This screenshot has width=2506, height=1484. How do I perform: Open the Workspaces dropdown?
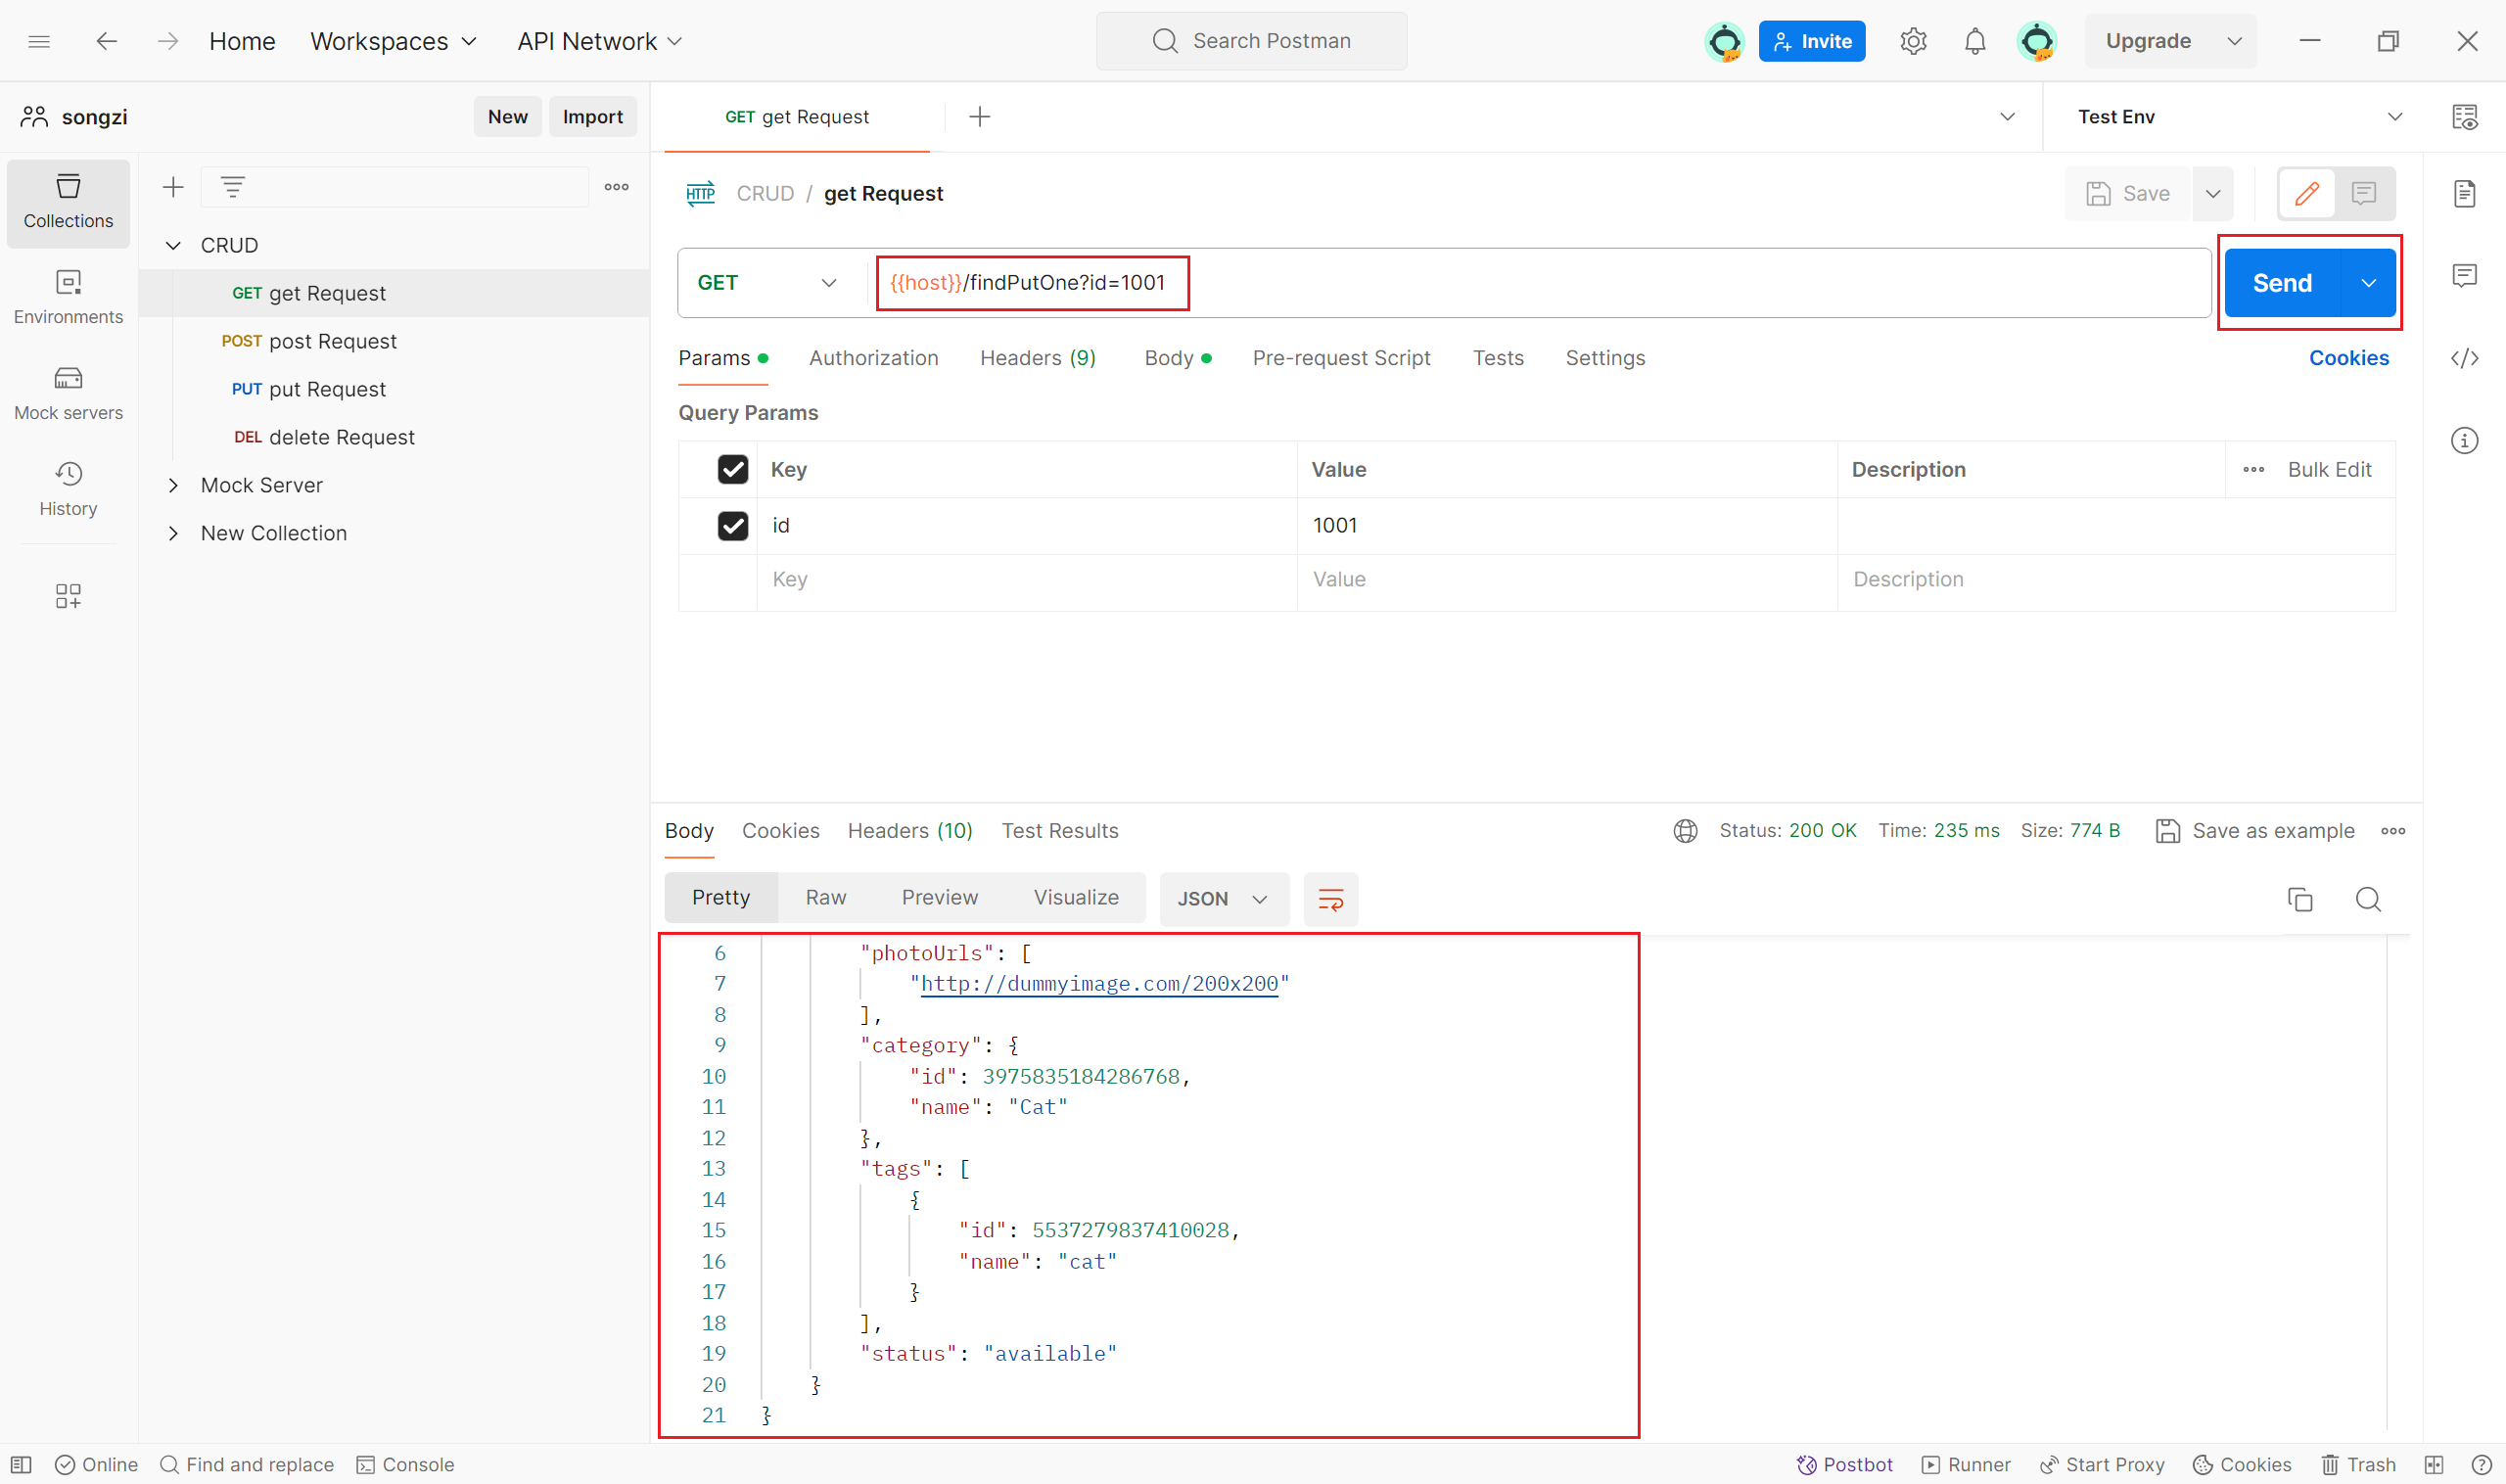(393, 41)
